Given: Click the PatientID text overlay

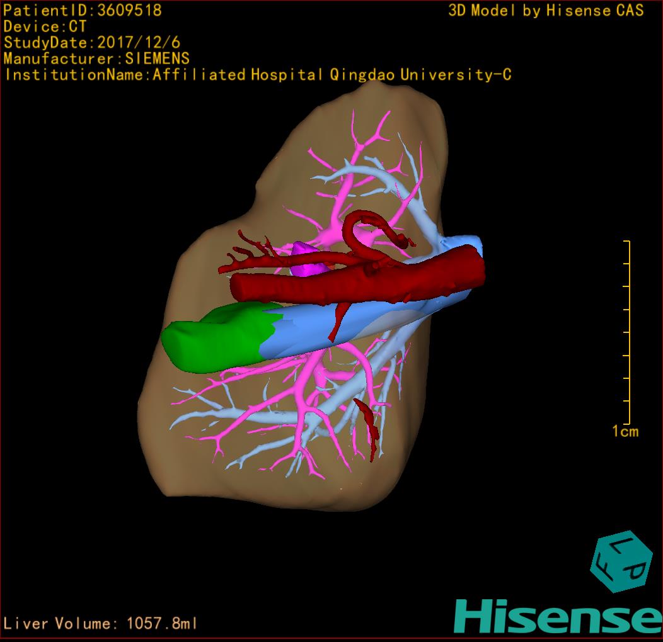Looking at the screenshot, I should click(82, 11).
